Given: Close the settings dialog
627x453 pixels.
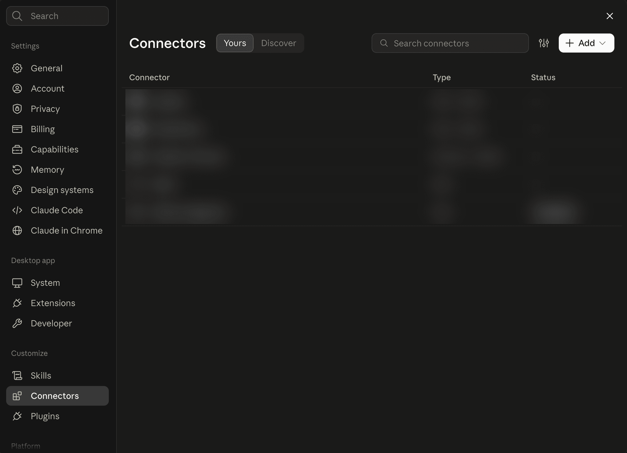Looking at the screenshot, I should pos(610,16).
